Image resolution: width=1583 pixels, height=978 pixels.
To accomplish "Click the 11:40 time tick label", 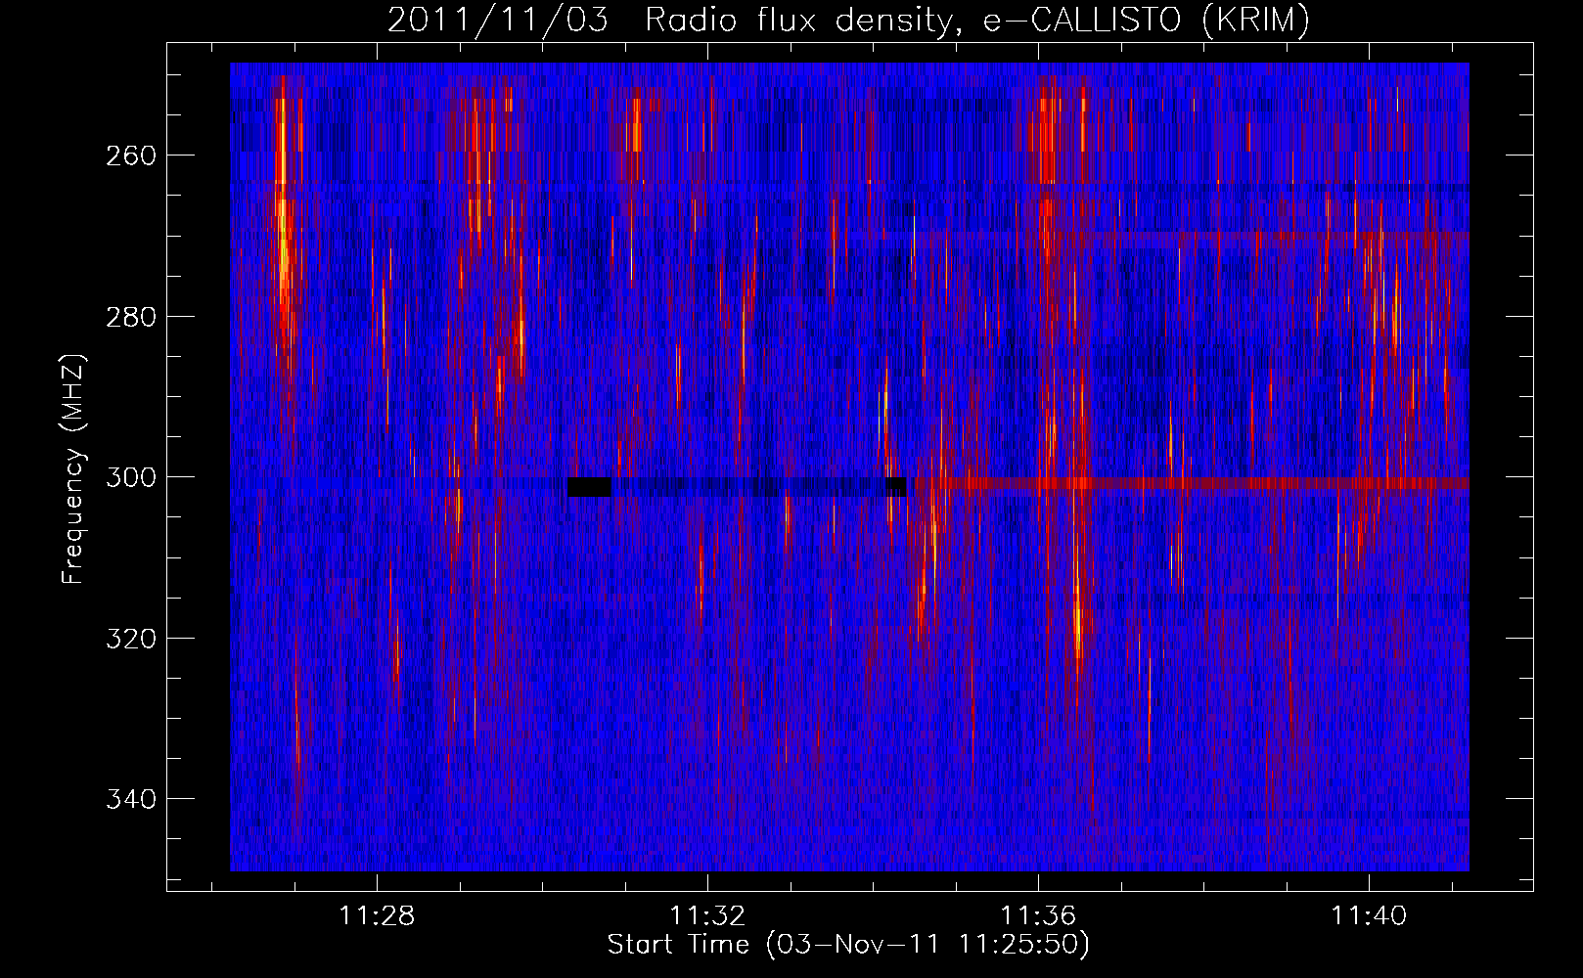I will (1369, 915).
